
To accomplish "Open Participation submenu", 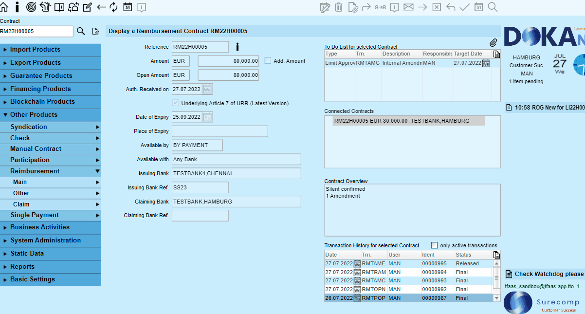I will 51,160.
